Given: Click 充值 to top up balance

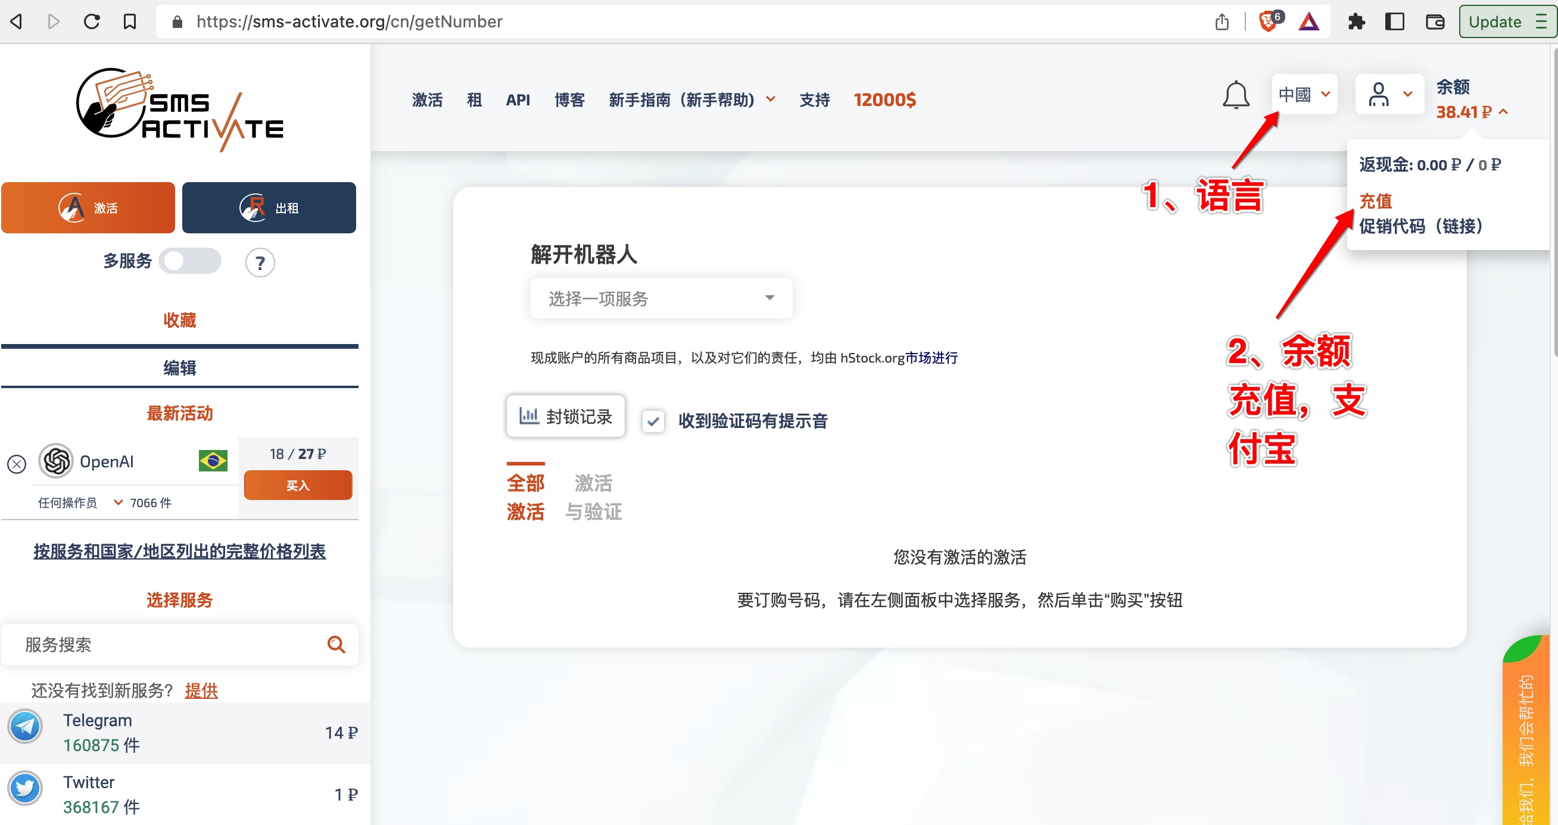Looking at the screenshot, I should pos(1375,201).
